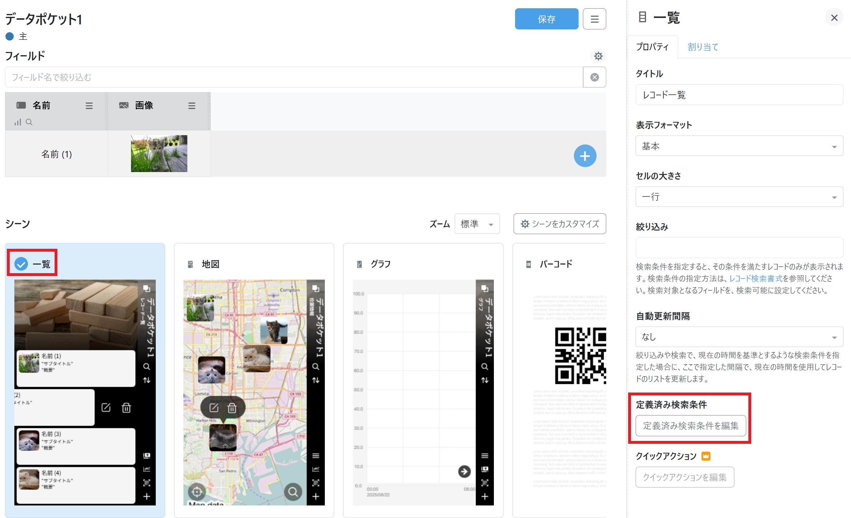Click the cat image thumbnail in 画像 column
The width and height of the screenshot is (851, 518).
(159, 153)
